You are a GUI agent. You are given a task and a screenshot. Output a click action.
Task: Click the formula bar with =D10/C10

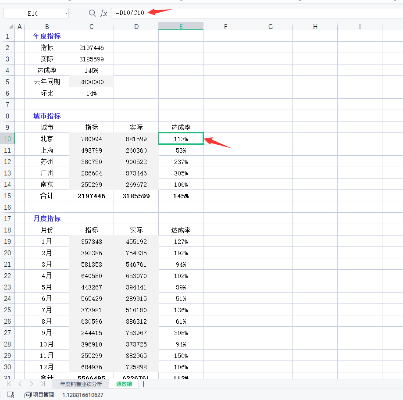click(257, 13)
